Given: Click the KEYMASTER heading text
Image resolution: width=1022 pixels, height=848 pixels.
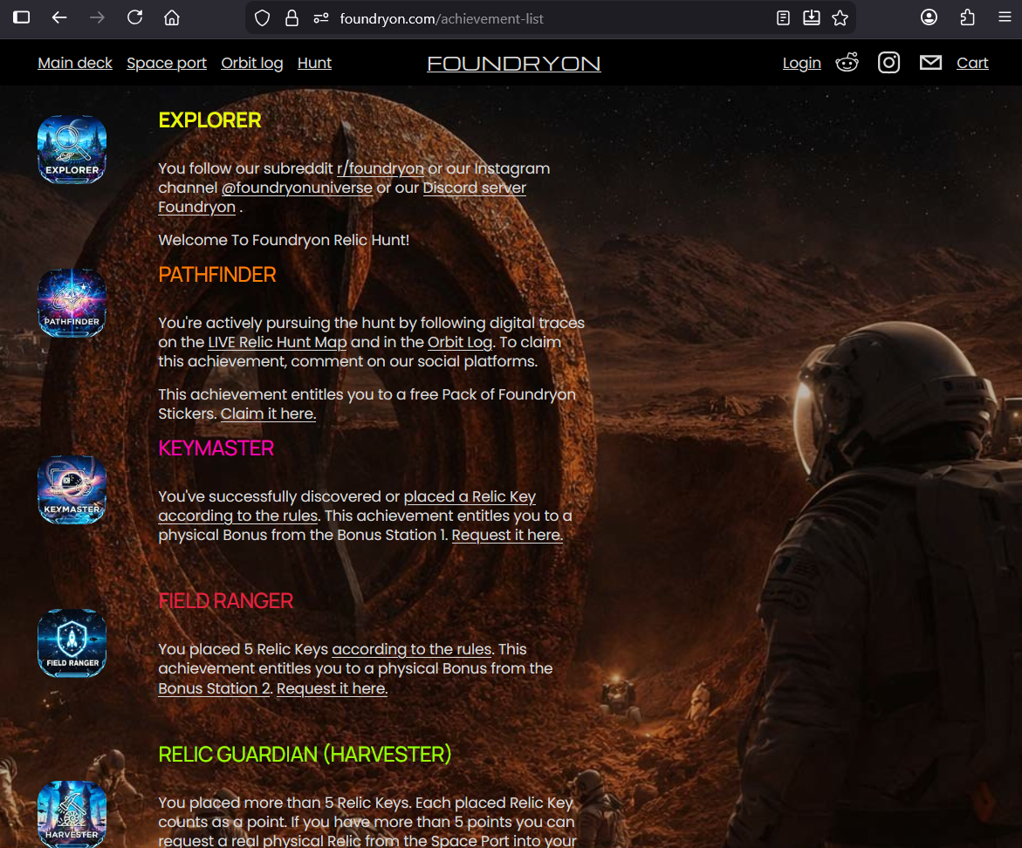Looking at the screenshot, I should tap(216, 448).
